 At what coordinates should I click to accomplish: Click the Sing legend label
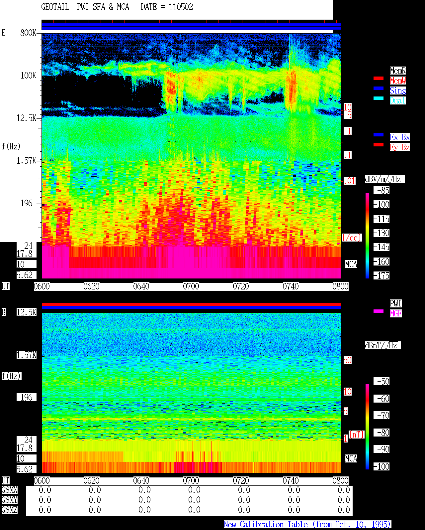tap(398, 90)
